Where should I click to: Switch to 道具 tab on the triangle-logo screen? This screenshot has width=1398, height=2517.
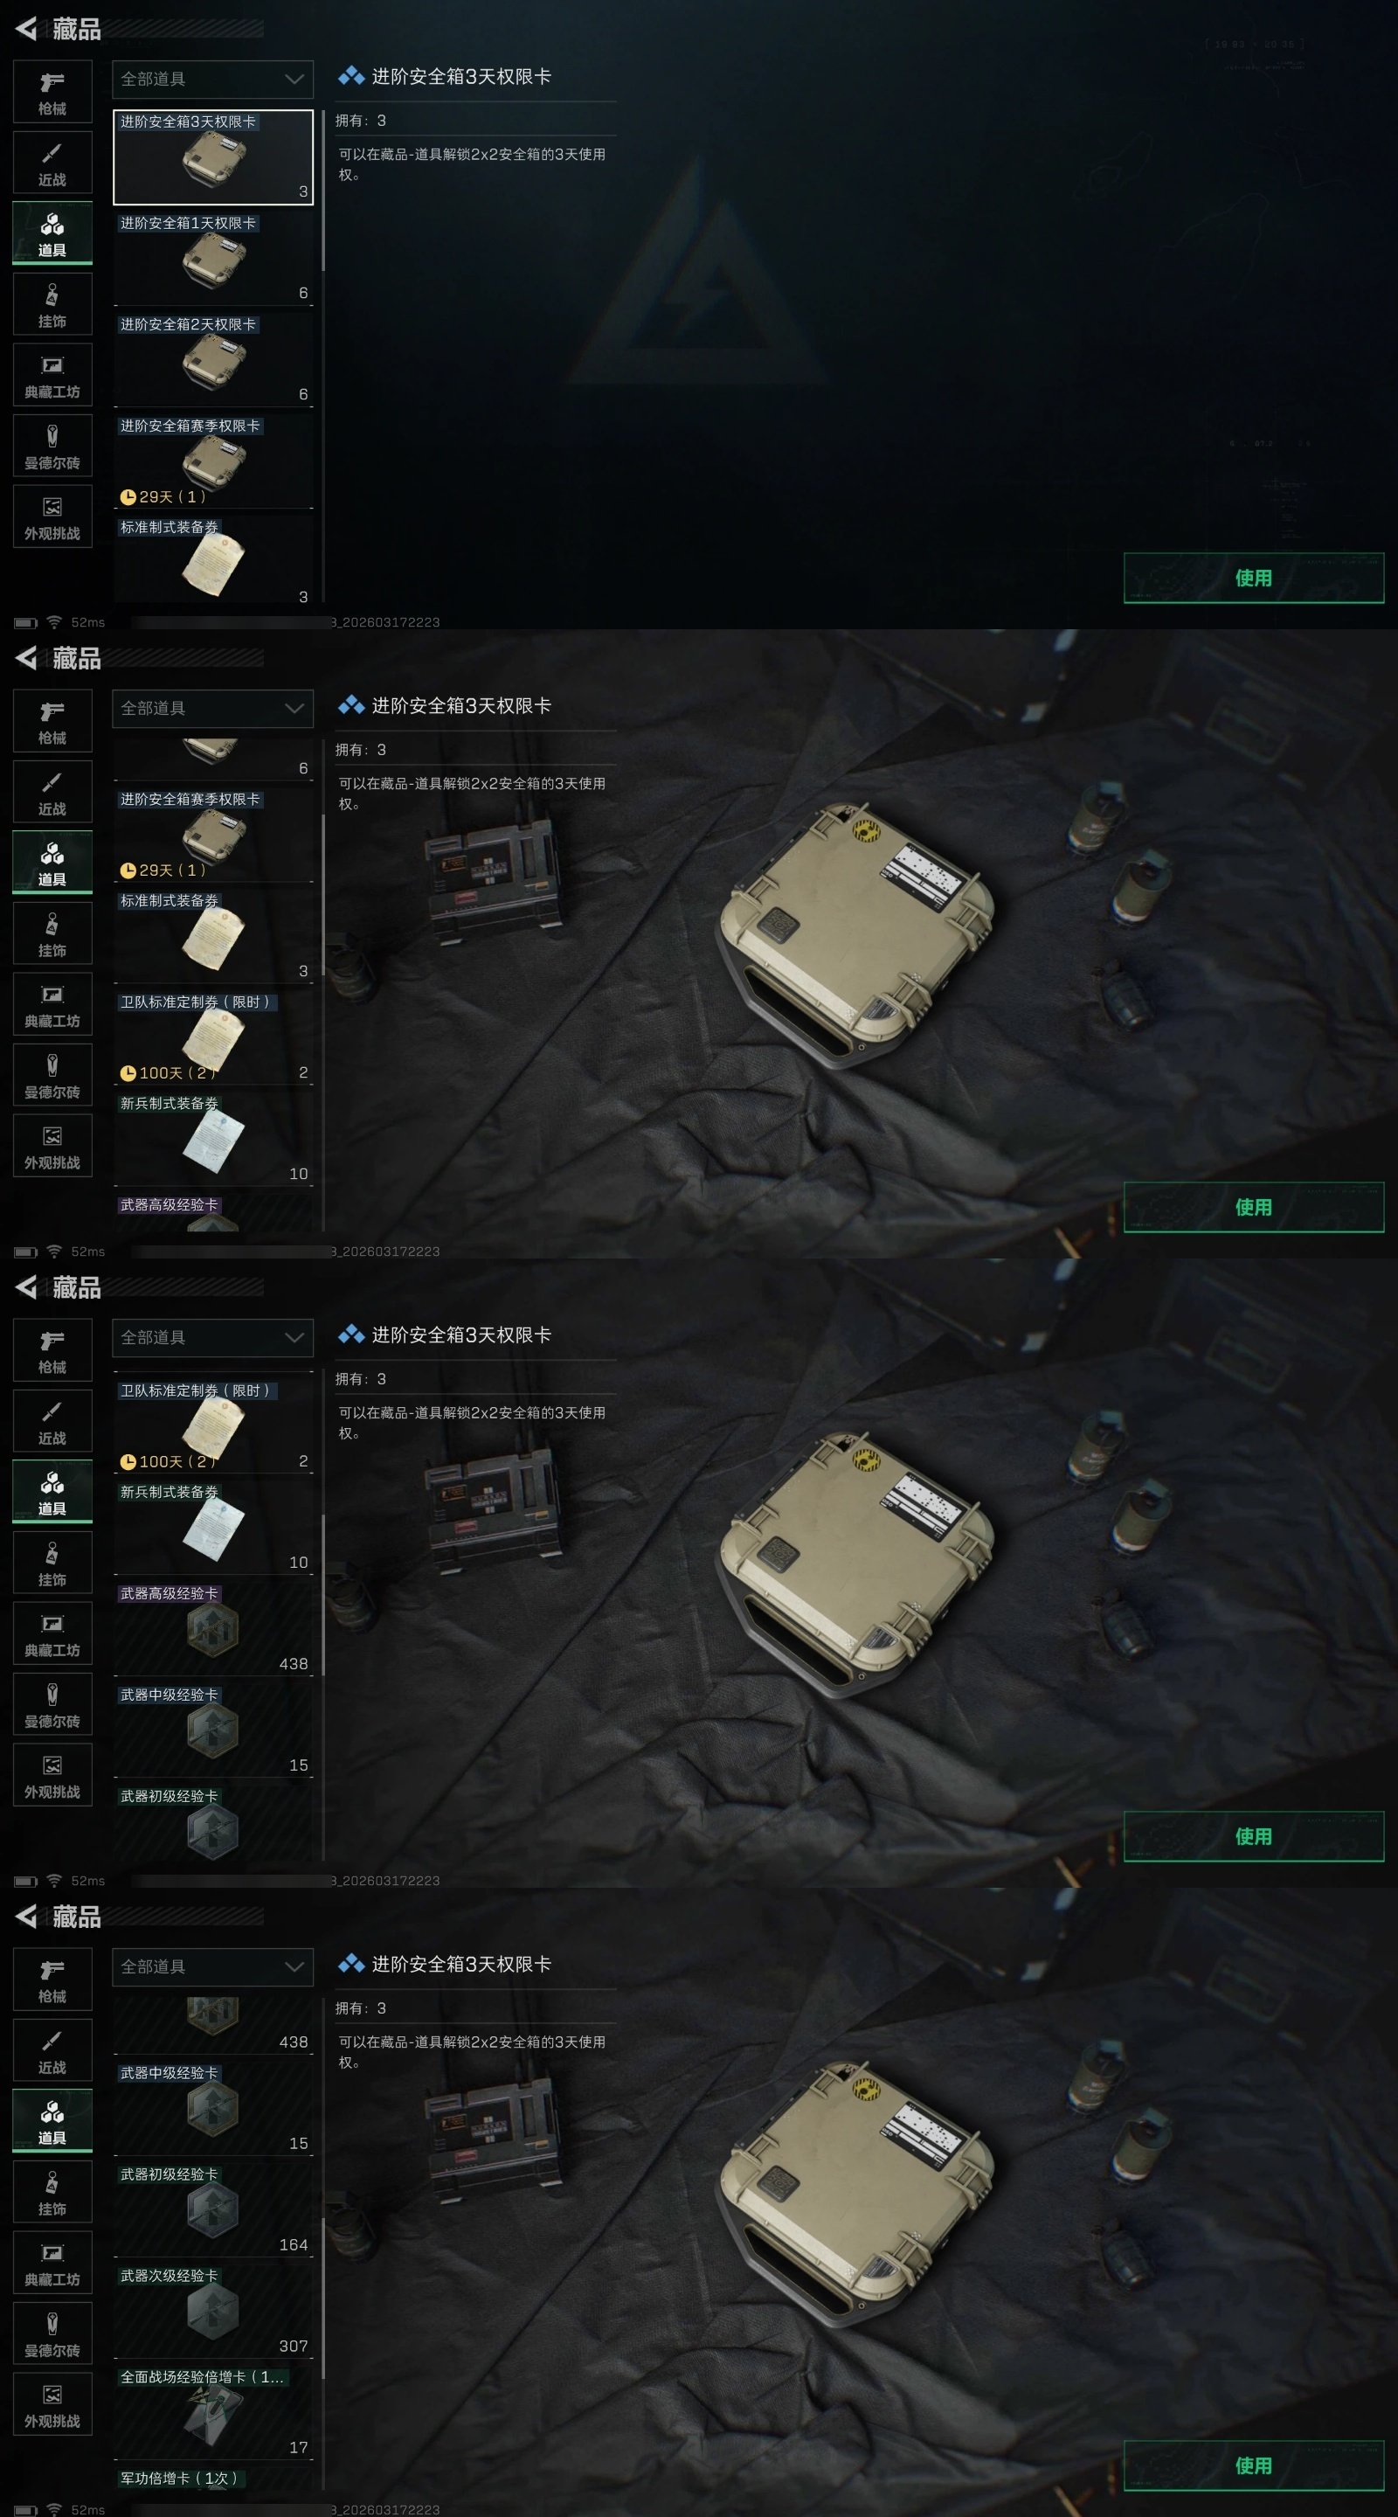(x=52, y=233)
